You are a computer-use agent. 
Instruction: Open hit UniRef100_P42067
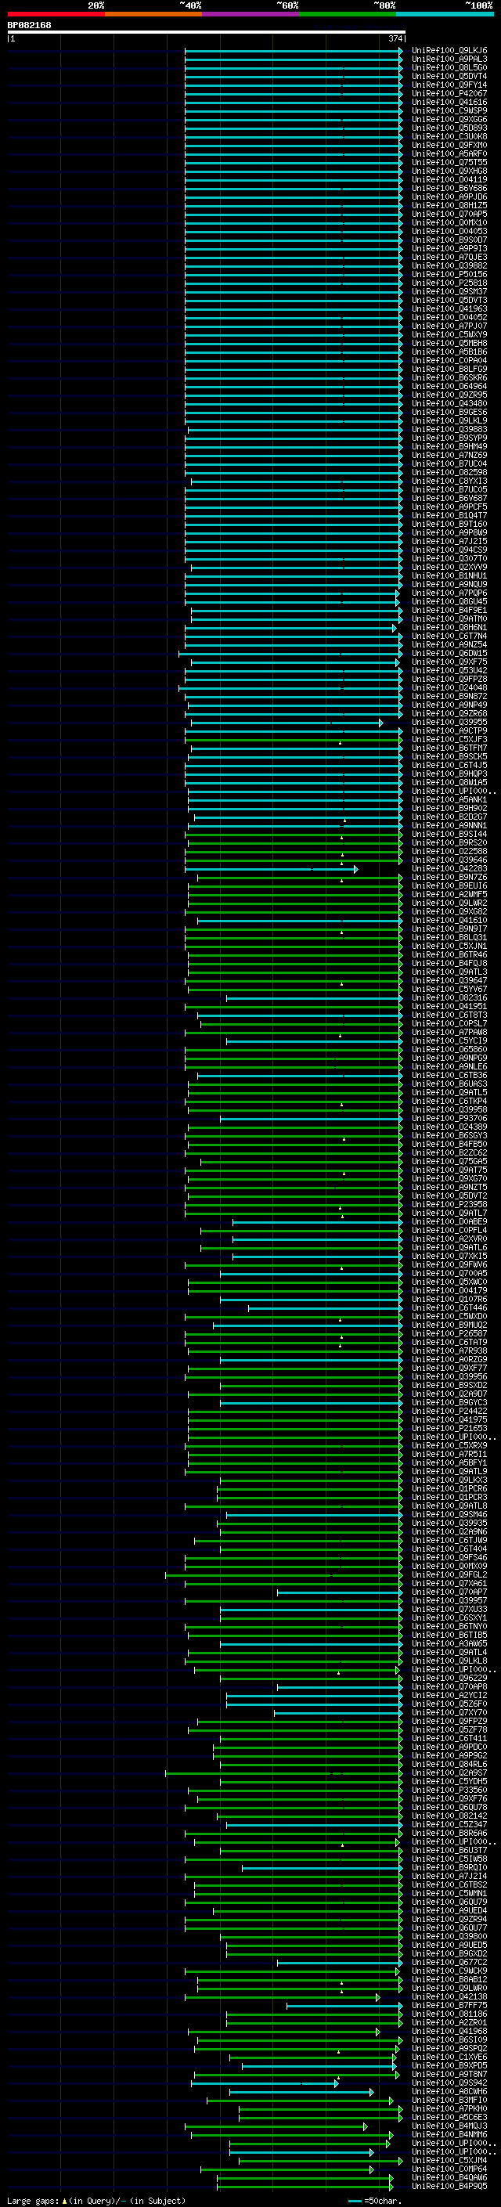tap(449, 93)
